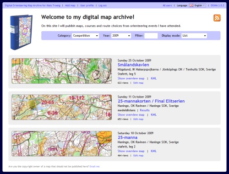Screen dimensions: 229x174
Task: Click the UK flag in language selector
Action: (x=191, y=5)
